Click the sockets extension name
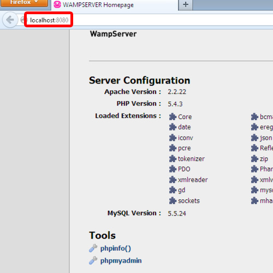Screen dimensions: 273x273 (189, 201)
